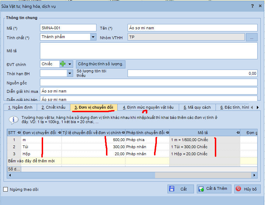The image size is (265, 205).
Task: Toggle the Ngừng theo dõi checkbox
Action: (5, 189)
